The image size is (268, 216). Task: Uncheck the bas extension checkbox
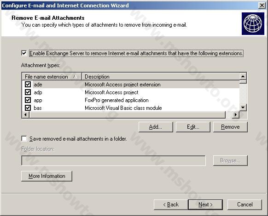(28, 108)
